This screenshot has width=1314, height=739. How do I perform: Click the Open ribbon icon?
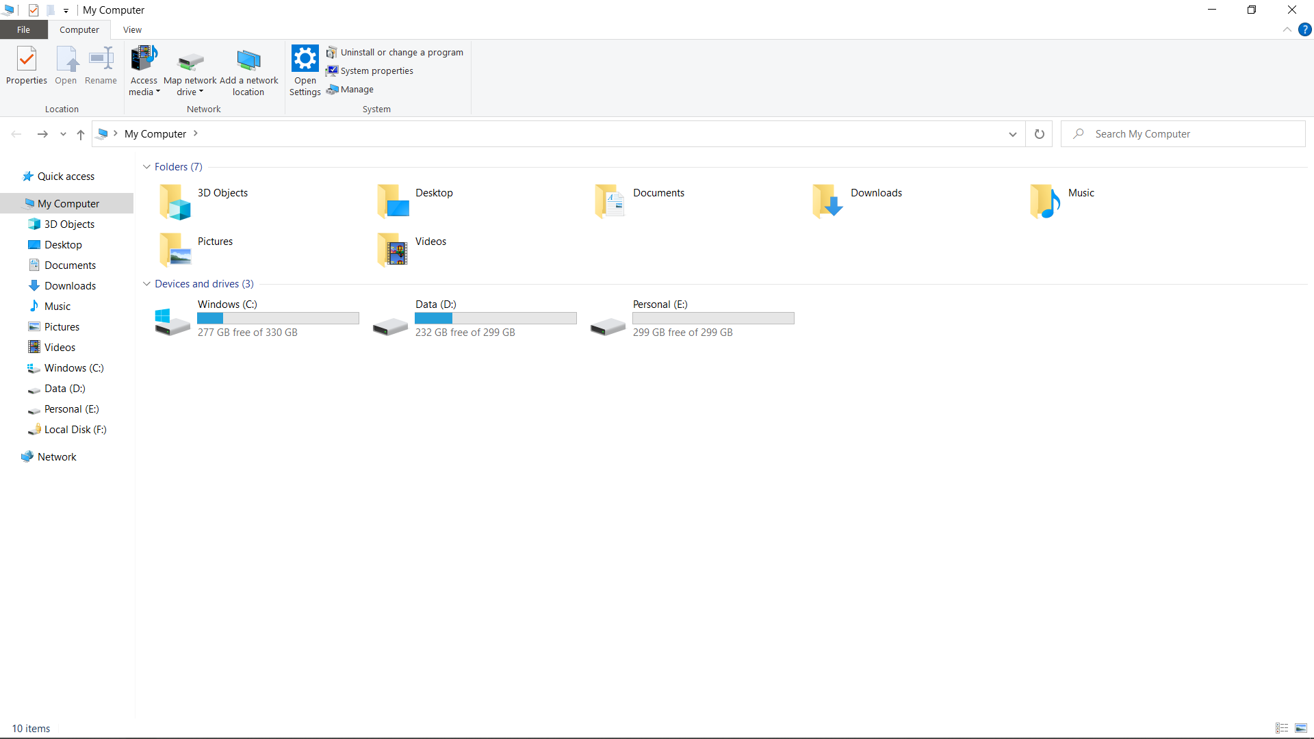point(66,66)
